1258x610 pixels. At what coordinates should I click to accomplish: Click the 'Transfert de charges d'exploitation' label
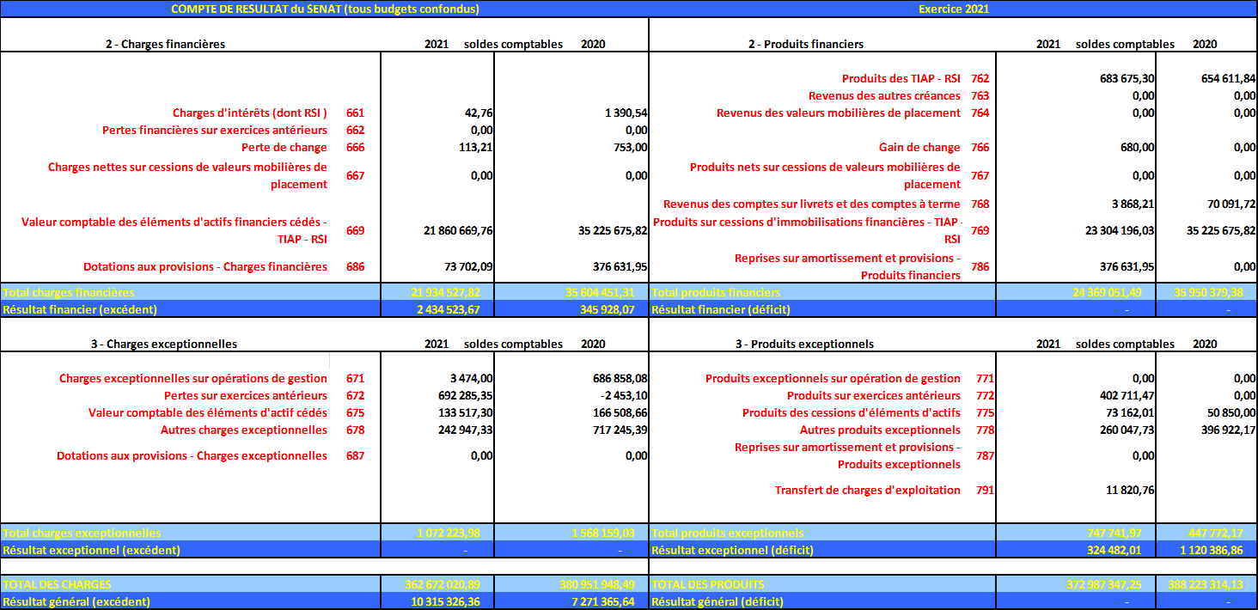pos(867,490)
